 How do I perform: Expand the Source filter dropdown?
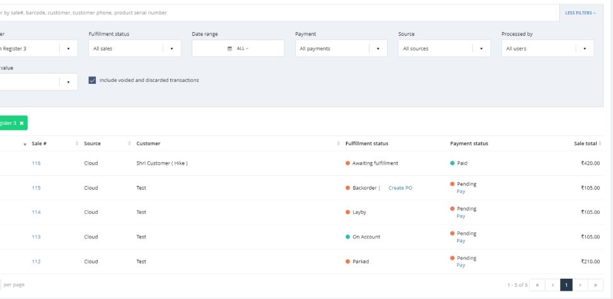(482, 49)
